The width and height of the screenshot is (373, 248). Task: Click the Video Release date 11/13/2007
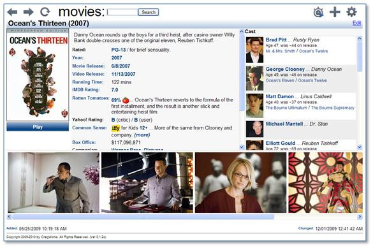(123, 74)
